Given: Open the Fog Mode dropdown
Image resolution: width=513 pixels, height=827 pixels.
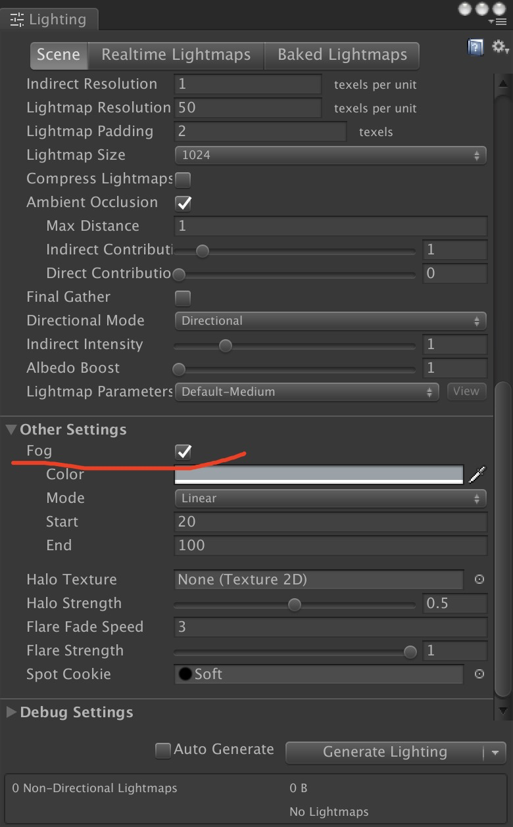Looking at the screenshot, I should (330, 498).
